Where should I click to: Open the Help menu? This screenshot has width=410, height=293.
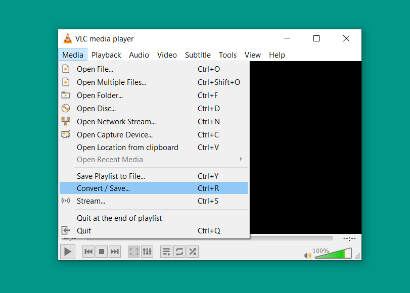(x=277, y=55)
